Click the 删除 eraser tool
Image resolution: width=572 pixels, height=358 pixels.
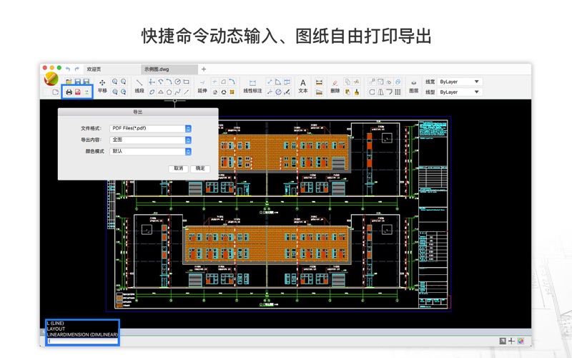[335, 86]
